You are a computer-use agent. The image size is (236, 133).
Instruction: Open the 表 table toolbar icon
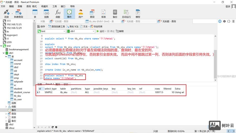(x=35, y=14)
